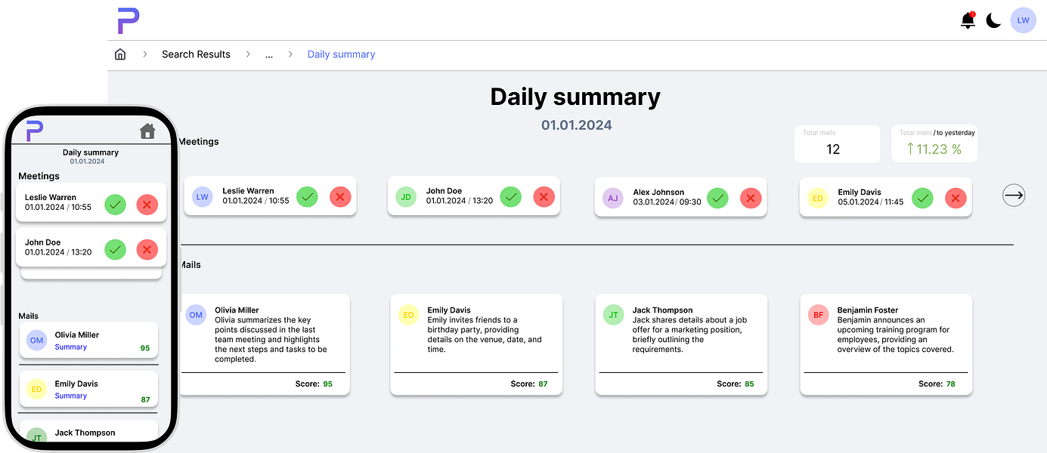Click OM avatar in mobile mail list
This screenshot has width=1047, height=453.
click(x=37, y=341)
